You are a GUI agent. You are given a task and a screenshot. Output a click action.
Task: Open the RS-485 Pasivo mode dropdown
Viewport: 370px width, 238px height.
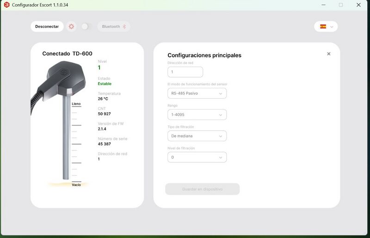(x=197, y=93)
